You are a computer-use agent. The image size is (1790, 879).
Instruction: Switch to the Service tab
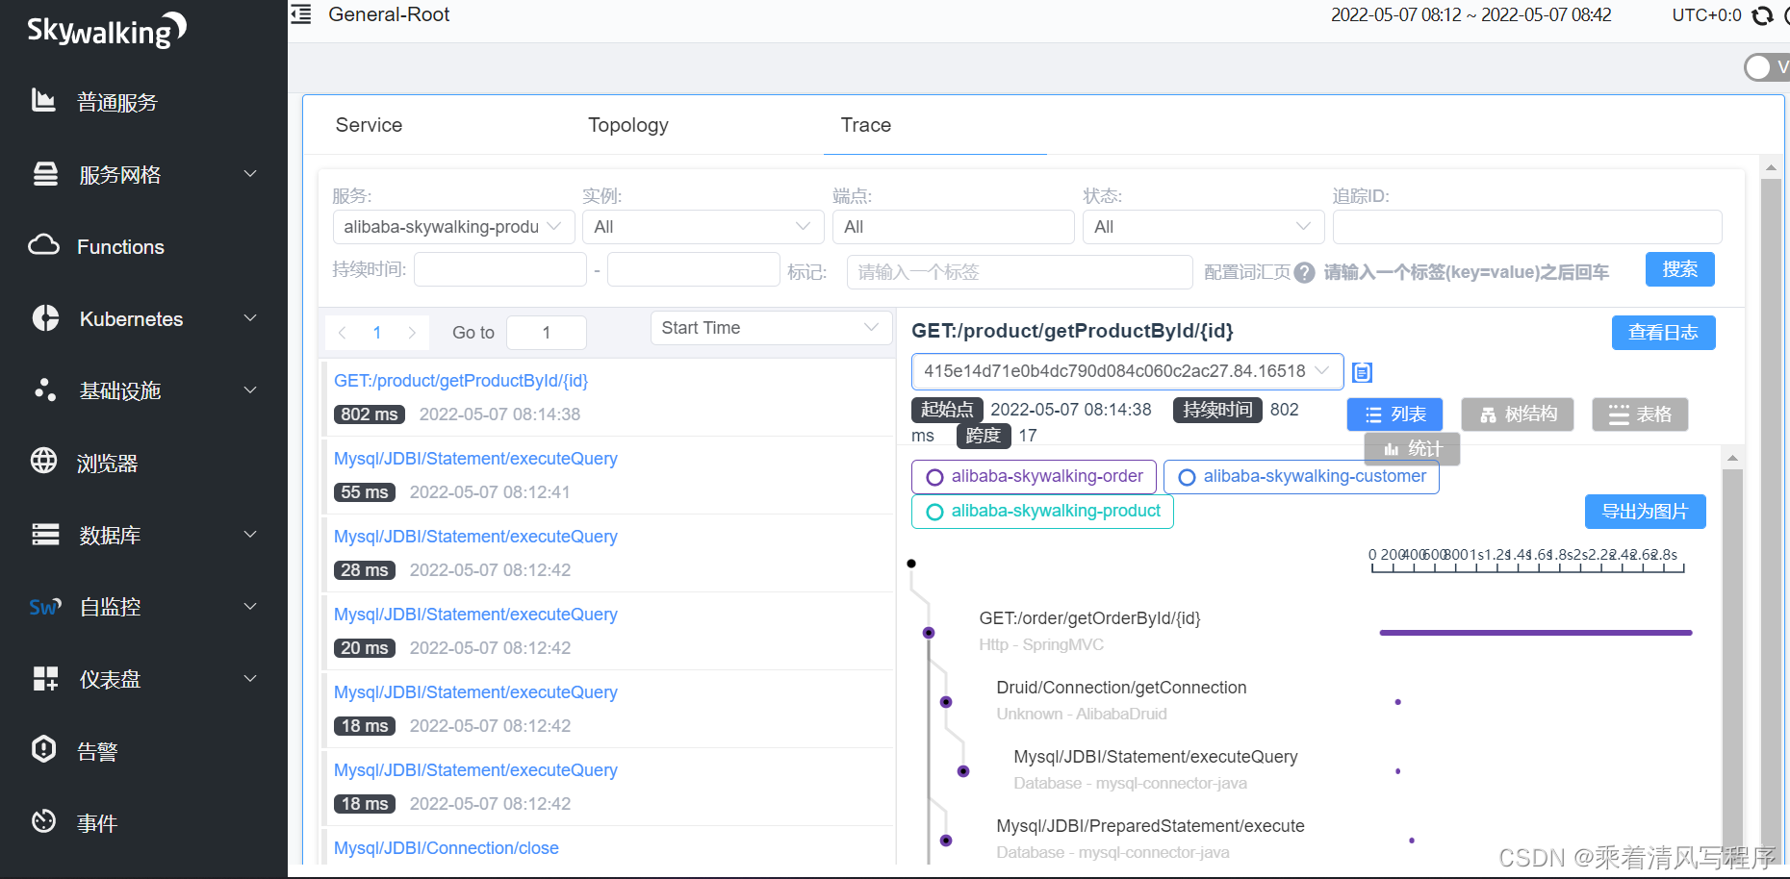tap(369, 125)
